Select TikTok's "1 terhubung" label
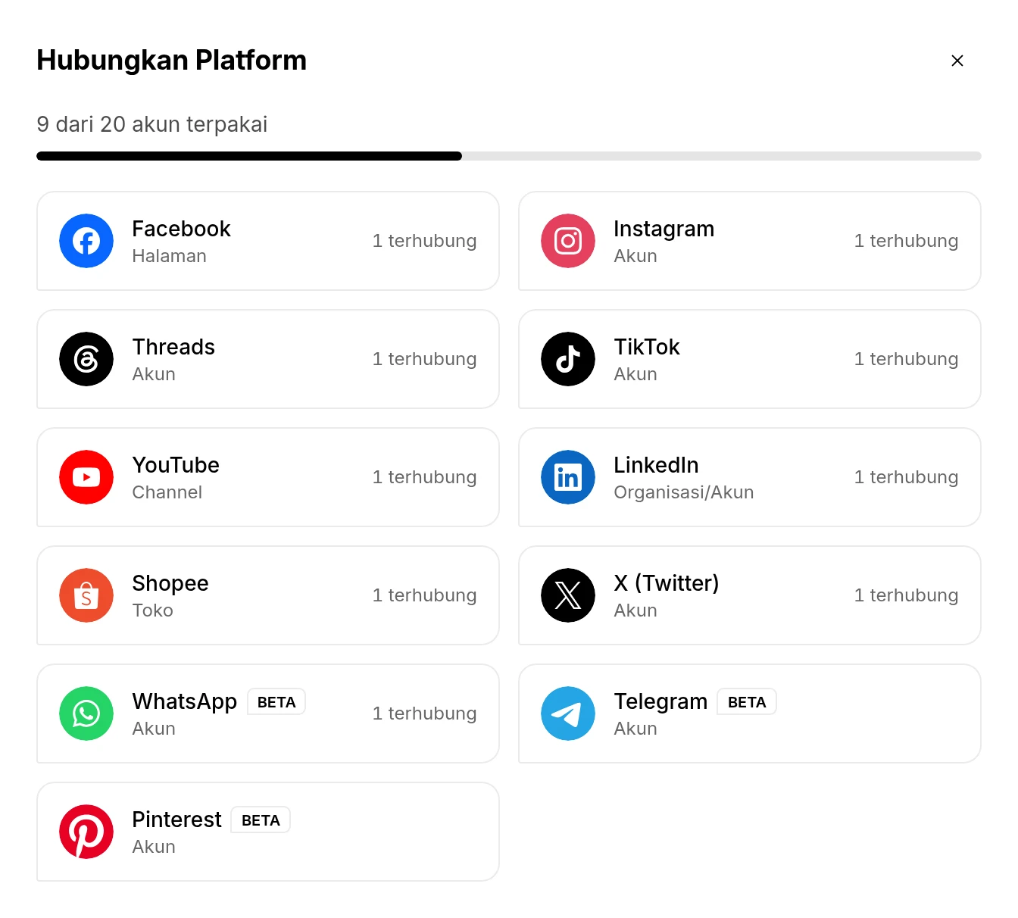The height and width of the screenshot is (918, 1018). [906, 359]
